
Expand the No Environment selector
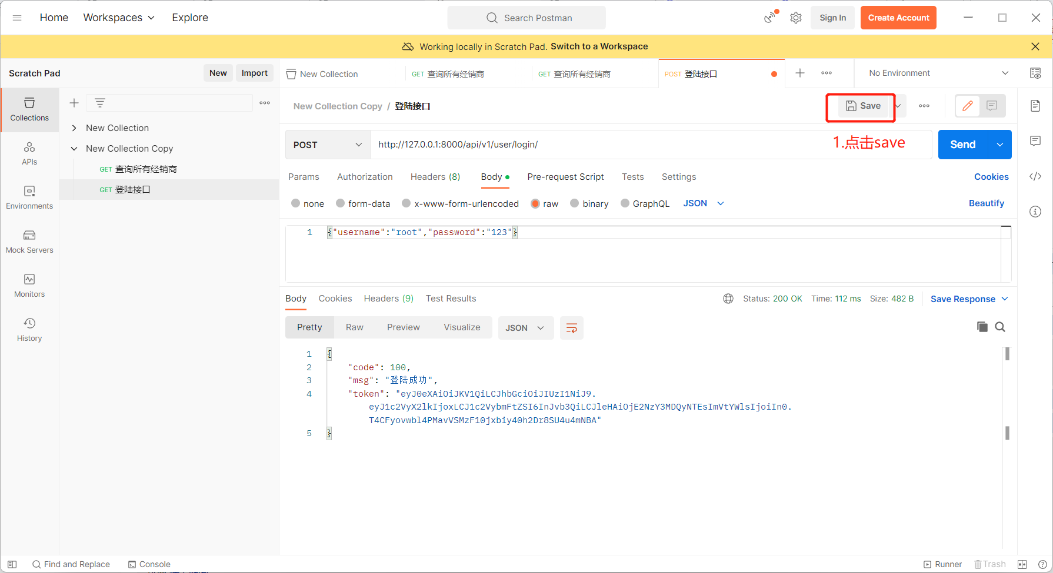[x=938, y=73]
